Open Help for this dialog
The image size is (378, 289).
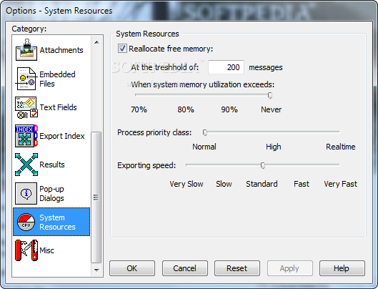(x=342, y=268)
